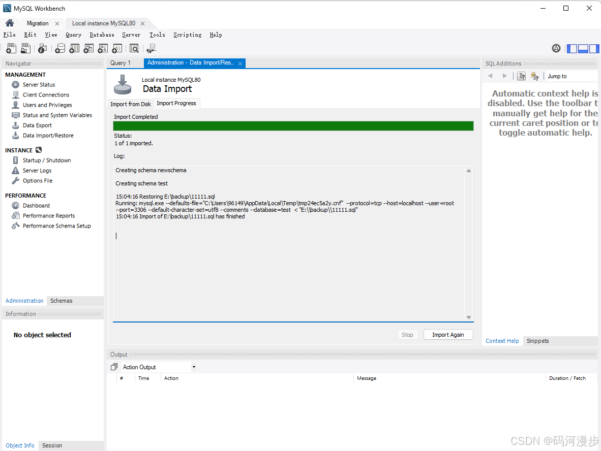The image size is (601, 451).
Task: Click the output copy/clear icon beside Action Output
Action: click(114, 367)
